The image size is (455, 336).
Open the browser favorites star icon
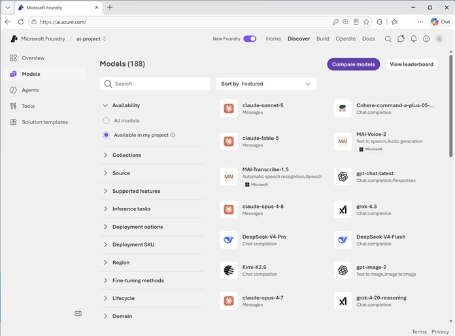click(x=366, y=22)
